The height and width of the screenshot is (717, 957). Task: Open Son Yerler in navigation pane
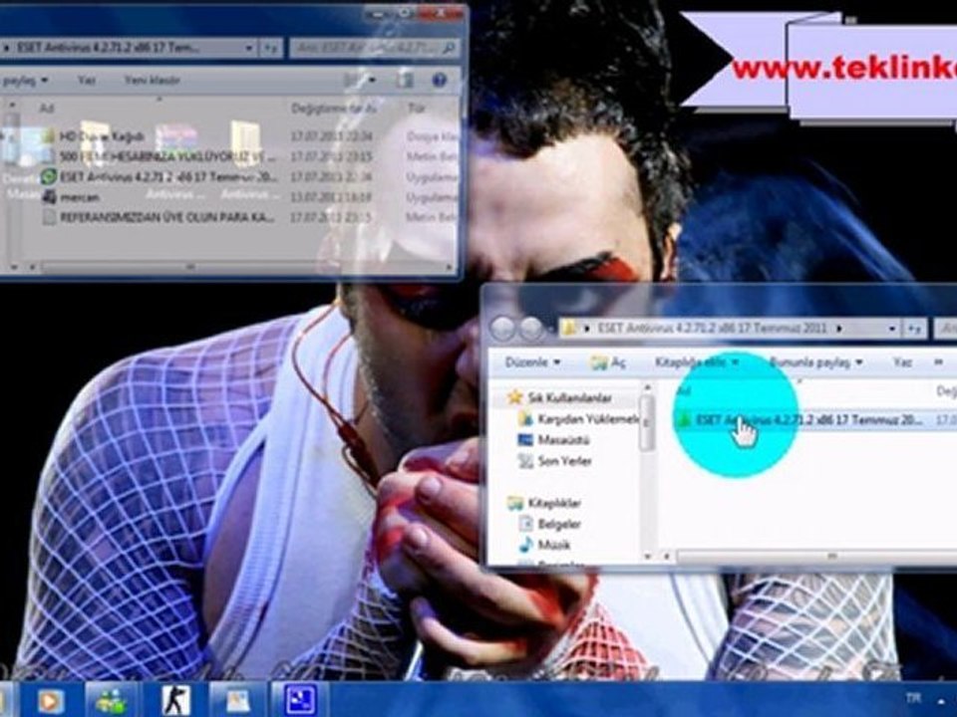554,461
